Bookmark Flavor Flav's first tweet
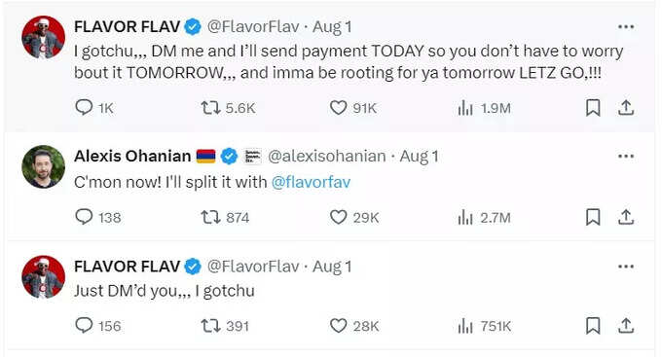This screenshot has width=662, height=357. [593, 108]
